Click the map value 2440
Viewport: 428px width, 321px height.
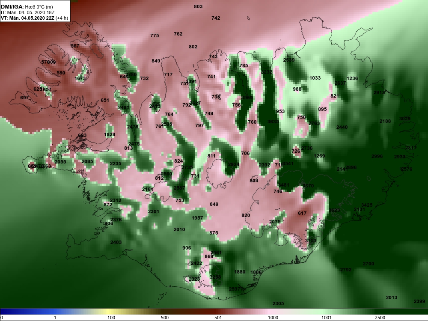342,127
